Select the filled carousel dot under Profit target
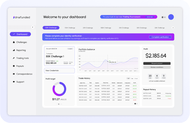Image resolution: width=190 pixels, height=123 pixels. [59, 104]
